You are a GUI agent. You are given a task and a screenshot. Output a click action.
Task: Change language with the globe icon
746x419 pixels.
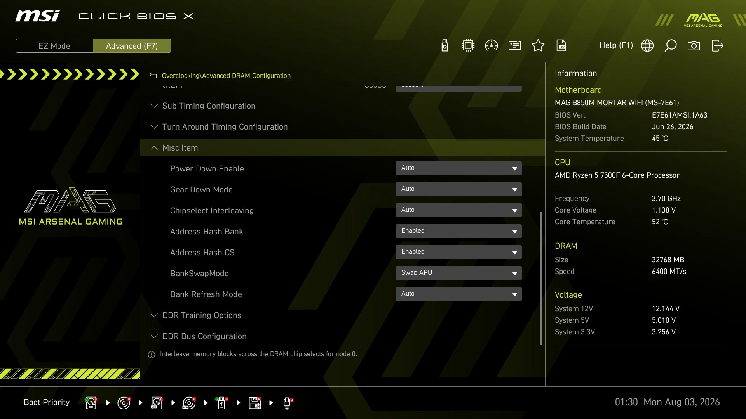[647, 46]
